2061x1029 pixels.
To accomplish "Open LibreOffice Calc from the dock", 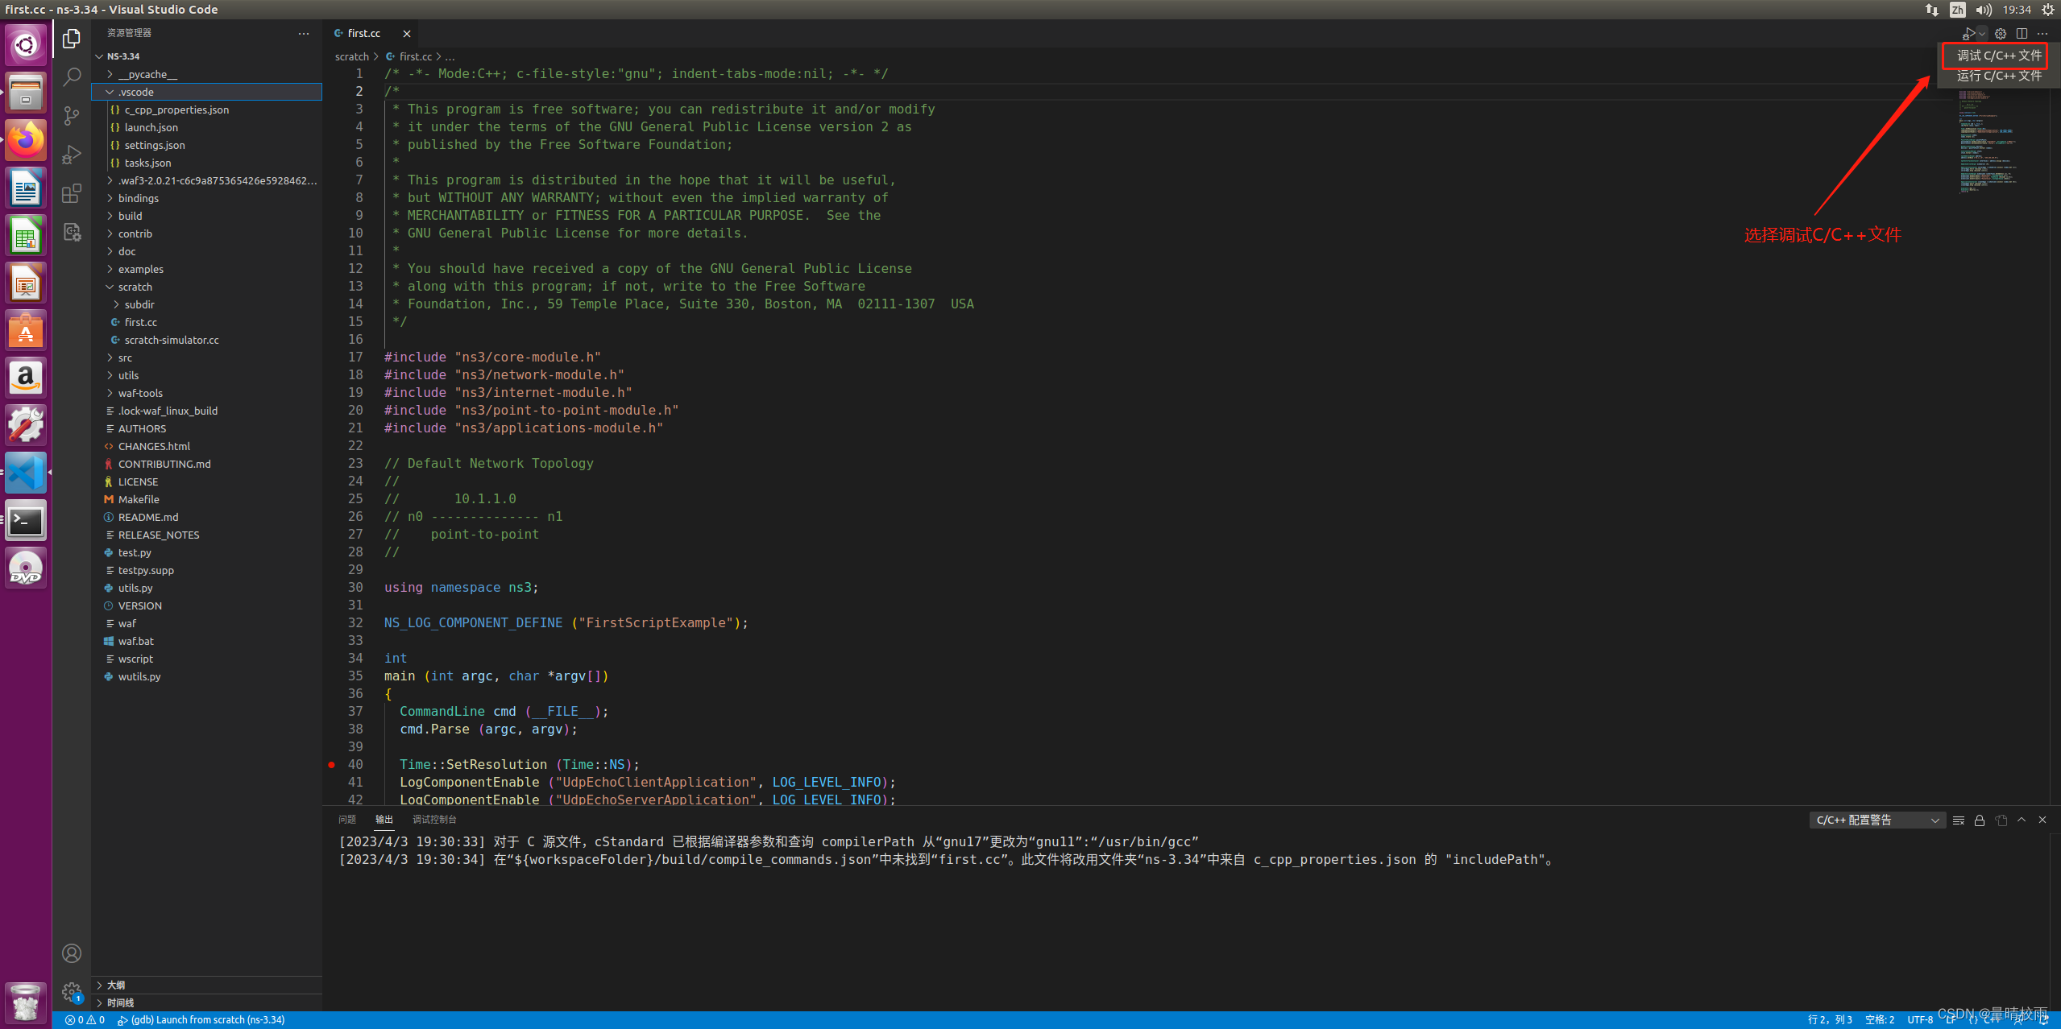I will pyautogui.click(x=26, y=236).
